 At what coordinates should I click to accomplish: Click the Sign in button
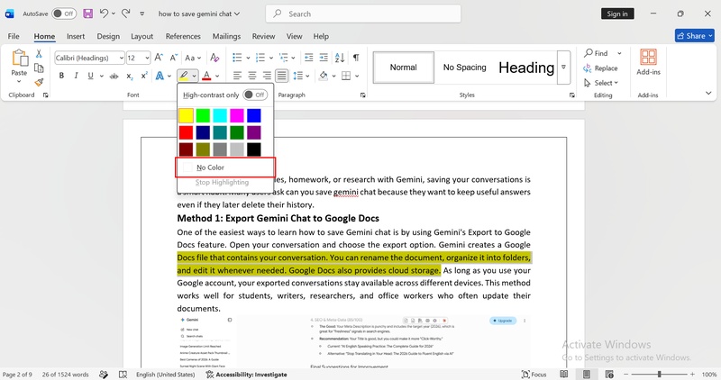pos(617,14)
